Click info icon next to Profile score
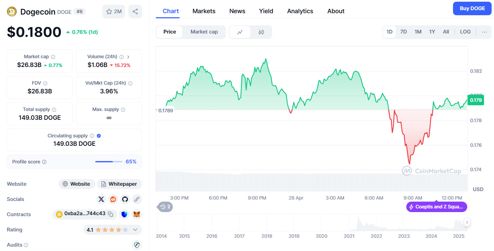 pos(44,162)
